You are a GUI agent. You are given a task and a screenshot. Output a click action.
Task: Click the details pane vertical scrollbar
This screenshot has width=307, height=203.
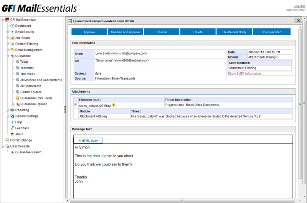tap(300, 103)
